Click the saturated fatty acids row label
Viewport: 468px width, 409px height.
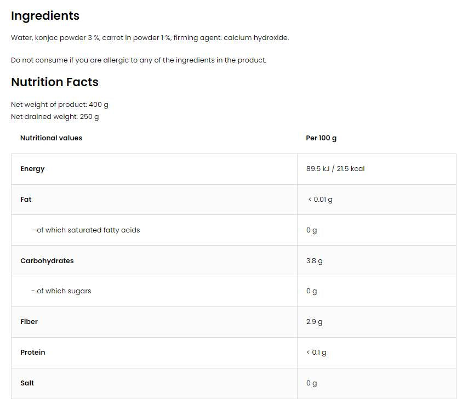85,230
